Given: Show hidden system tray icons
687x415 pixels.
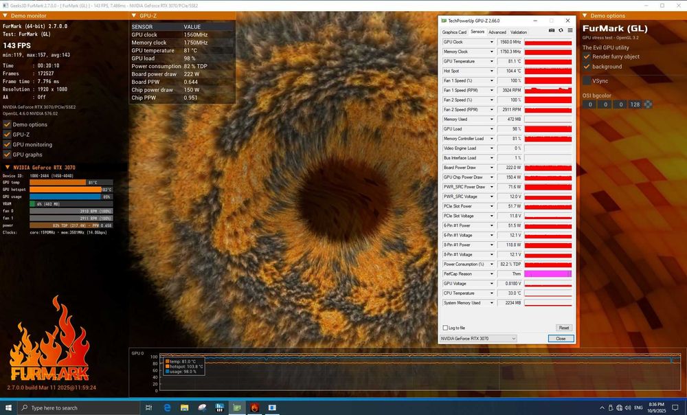Looking at the screenshot, I should coord(602,407).
